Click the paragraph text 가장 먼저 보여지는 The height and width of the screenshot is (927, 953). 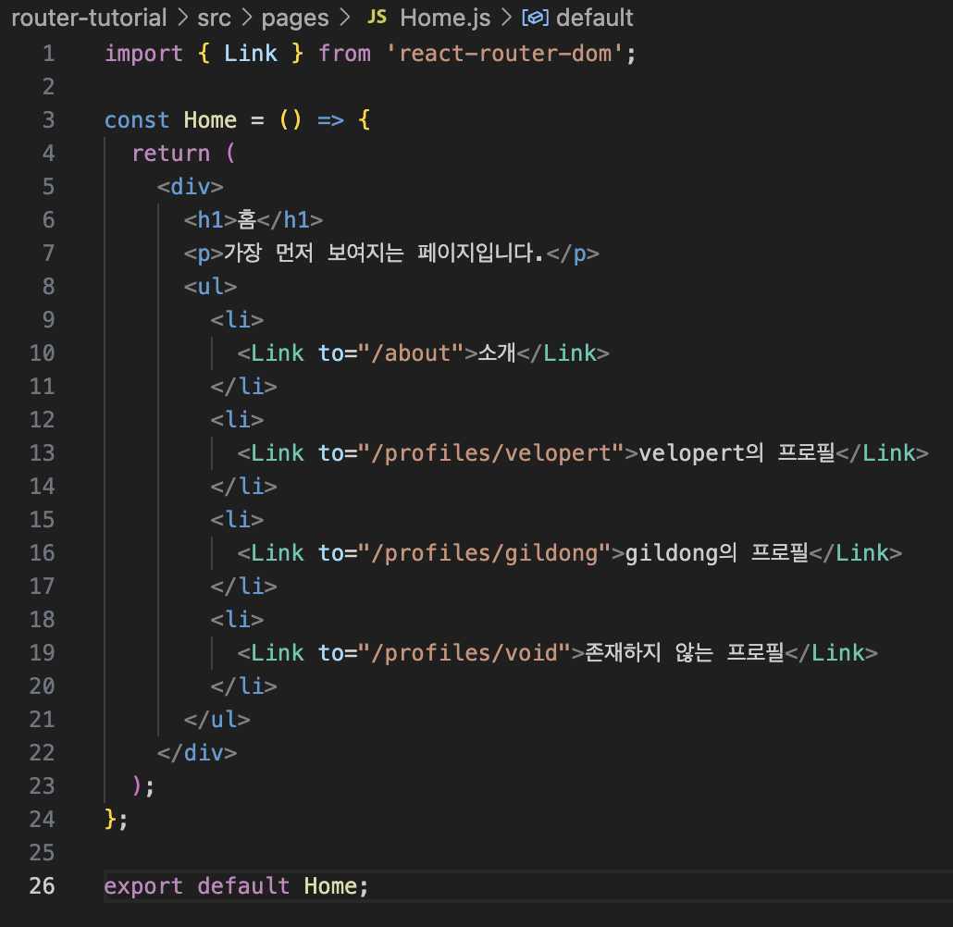click(x=313, y=253)
